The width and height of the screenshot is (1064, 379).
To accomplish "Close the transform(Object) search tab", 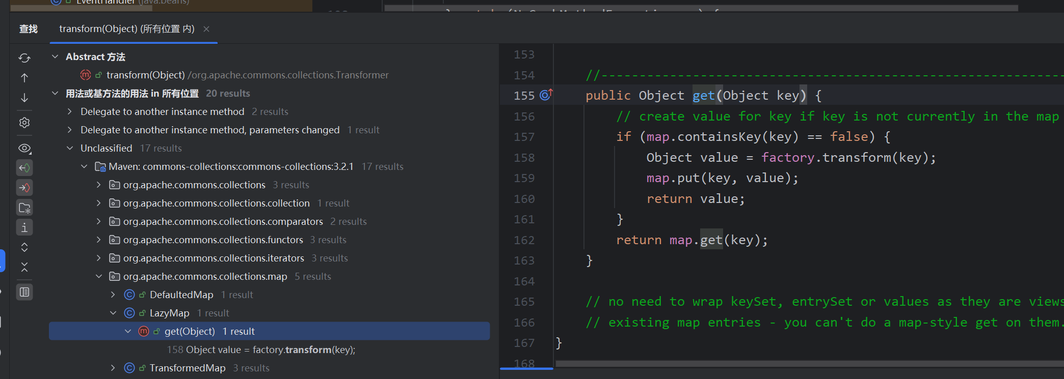I will tap(206, 29).
